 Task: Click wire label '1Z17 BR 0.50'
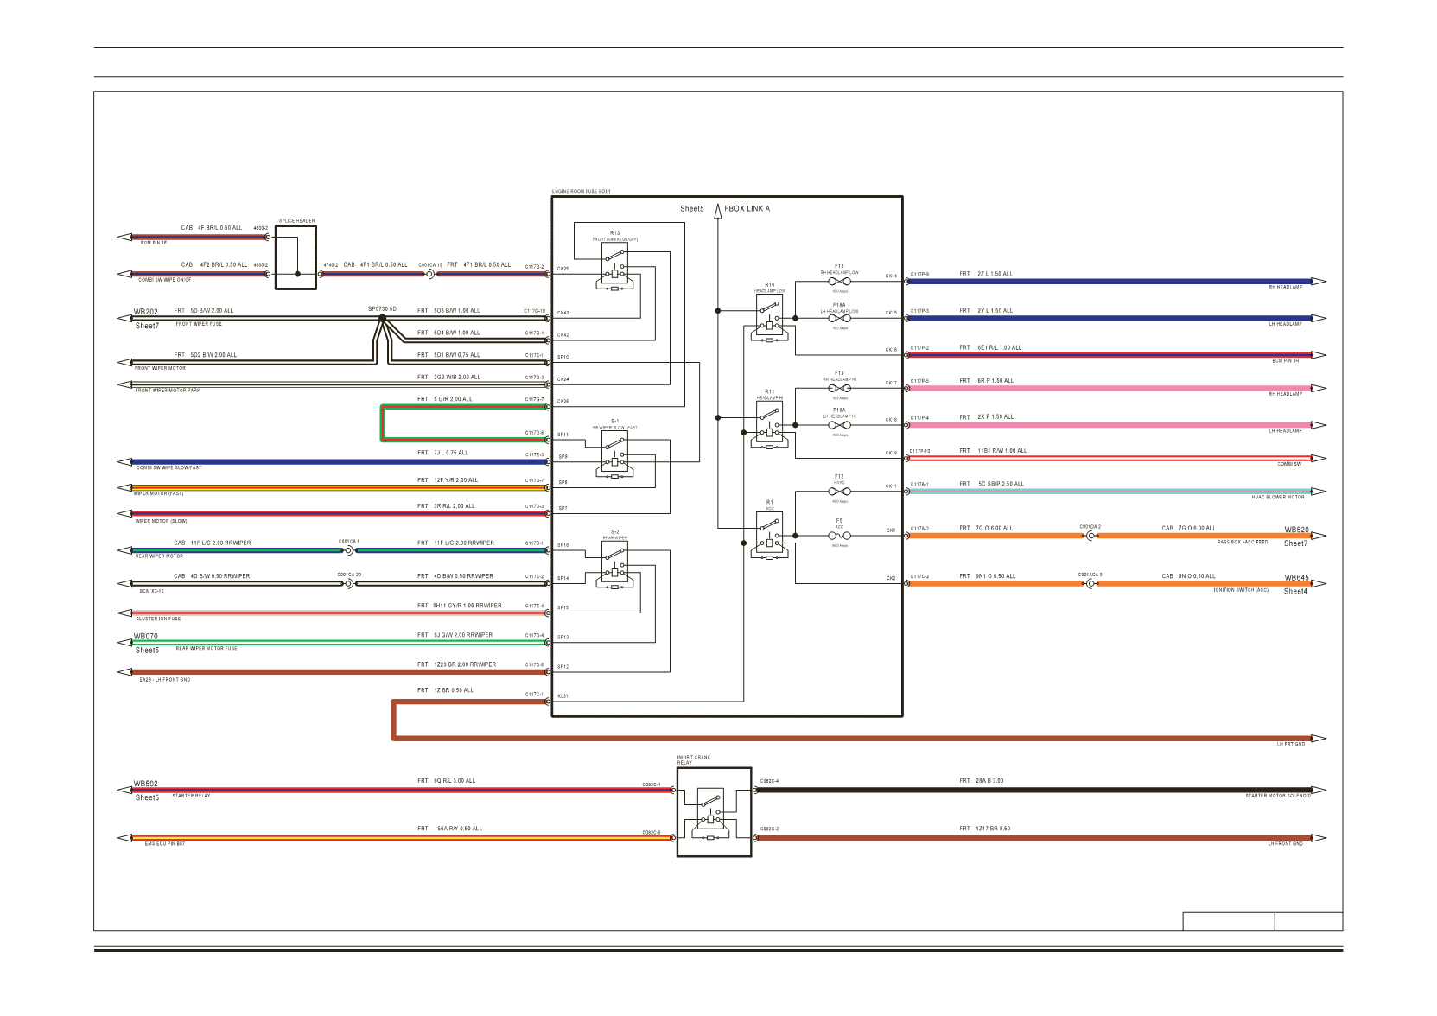tap(994, 829)
